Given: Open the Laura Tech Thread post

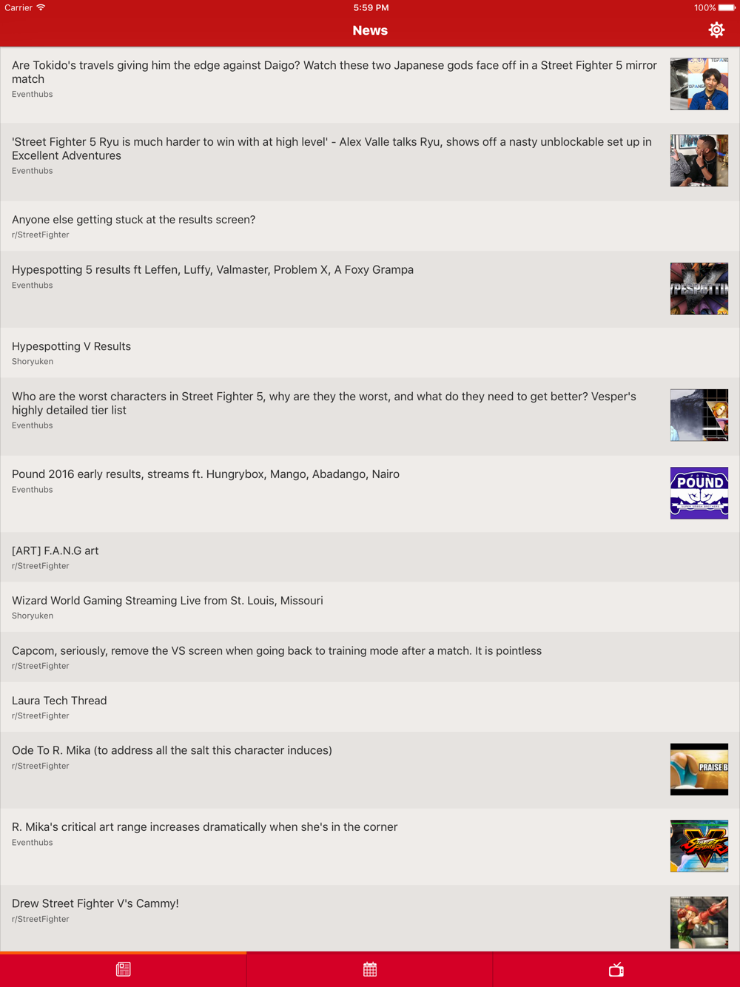Looking at the screenshot, I should click(370, 707).
